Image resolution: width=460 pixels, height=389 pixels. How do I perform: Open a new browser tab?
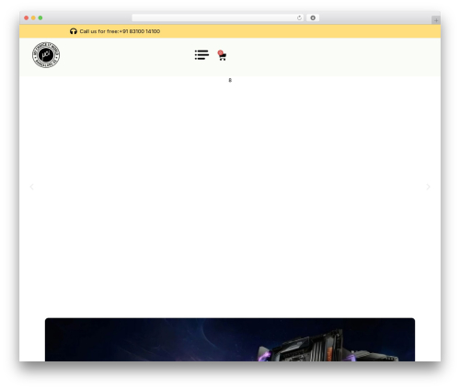(x=436, y=20)
